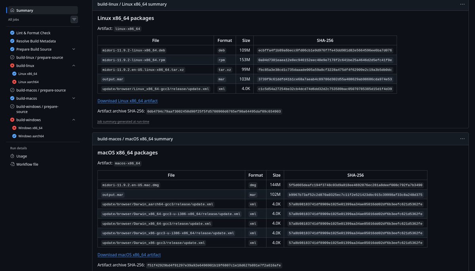This screenshot has height=271, width=475.
Task: Click the success icon beside build-macos
Action: (x=12, y=98)
